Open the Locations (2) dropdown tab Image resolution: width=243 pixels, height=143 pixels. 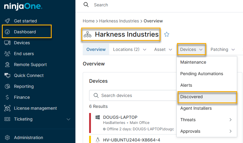130,49
